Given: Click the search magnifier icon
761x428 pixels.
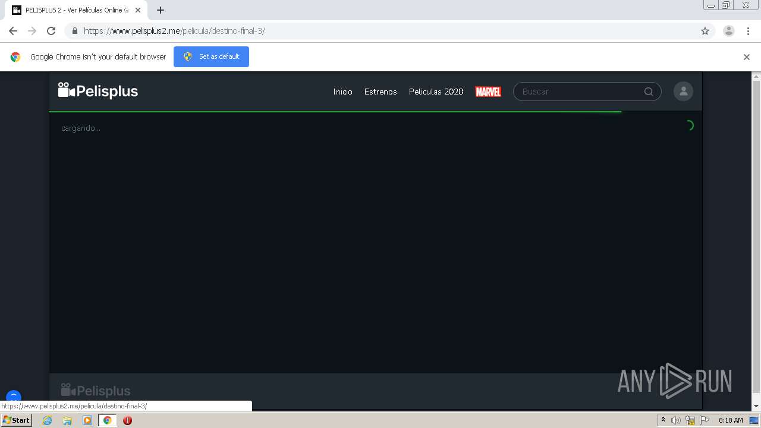Looking at the screenshot, I should coord(649,92).
